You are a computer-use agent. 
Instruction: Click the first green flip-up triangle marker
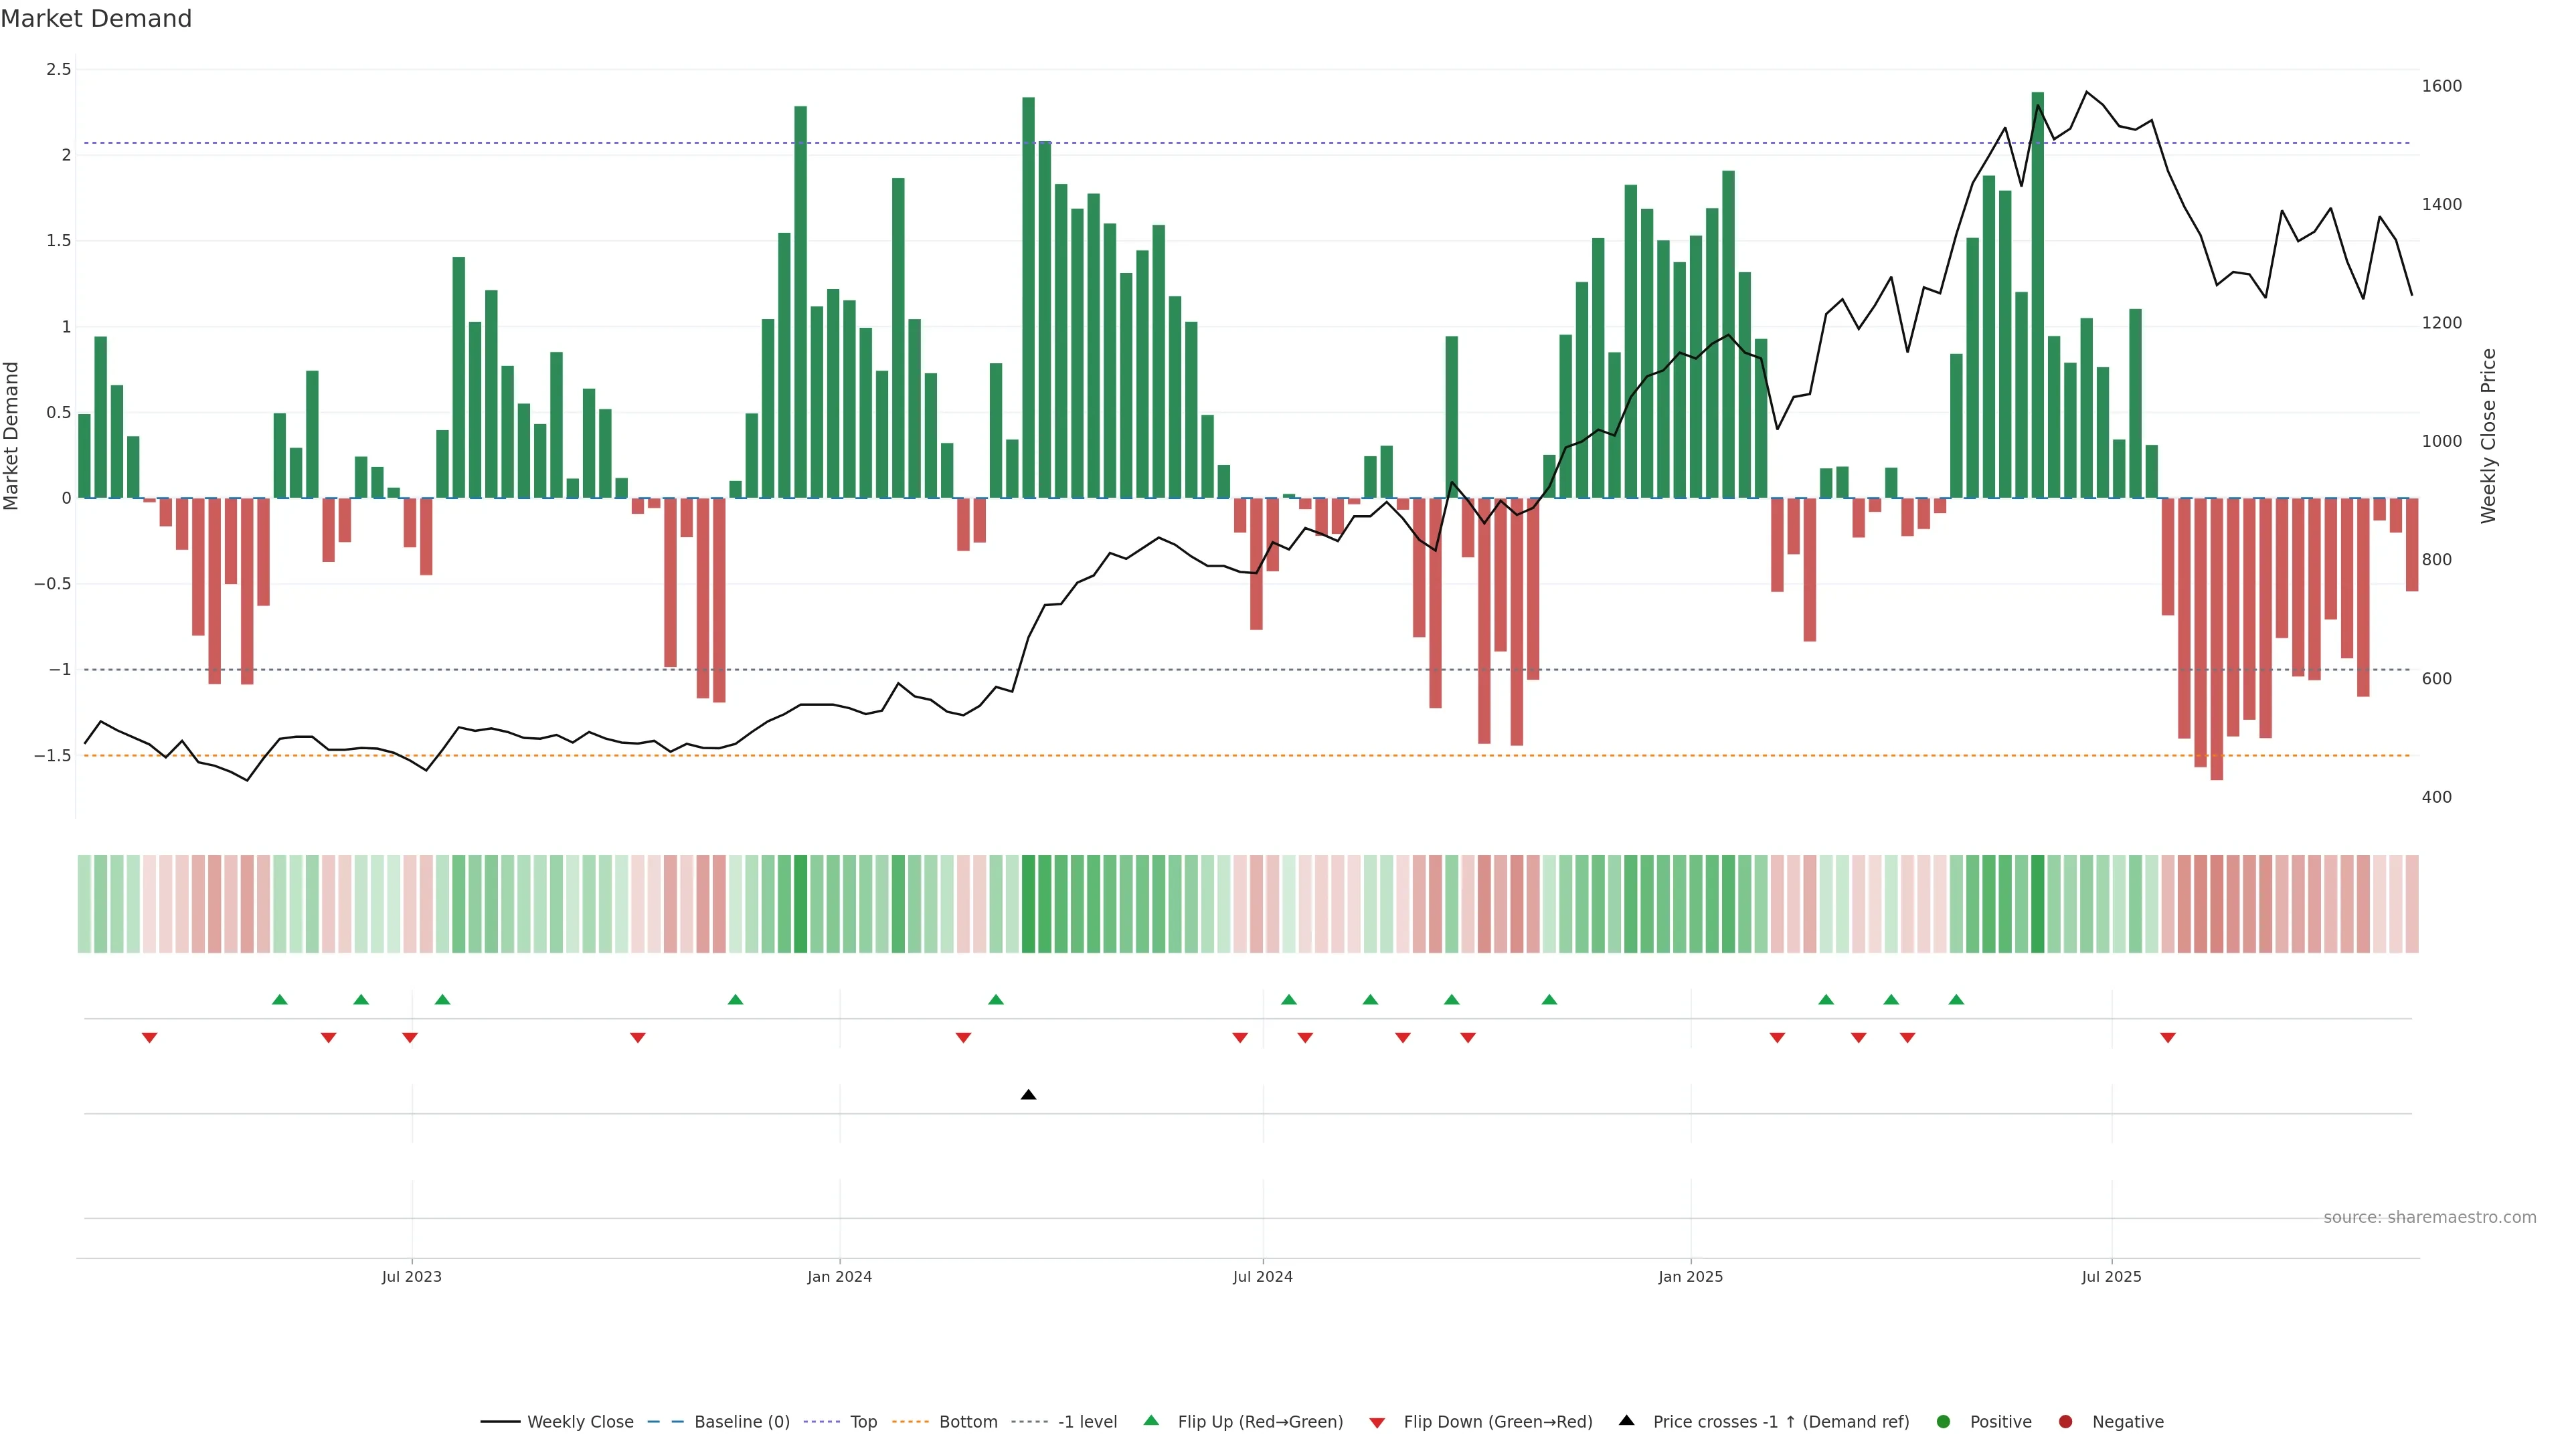click(279, 999)
